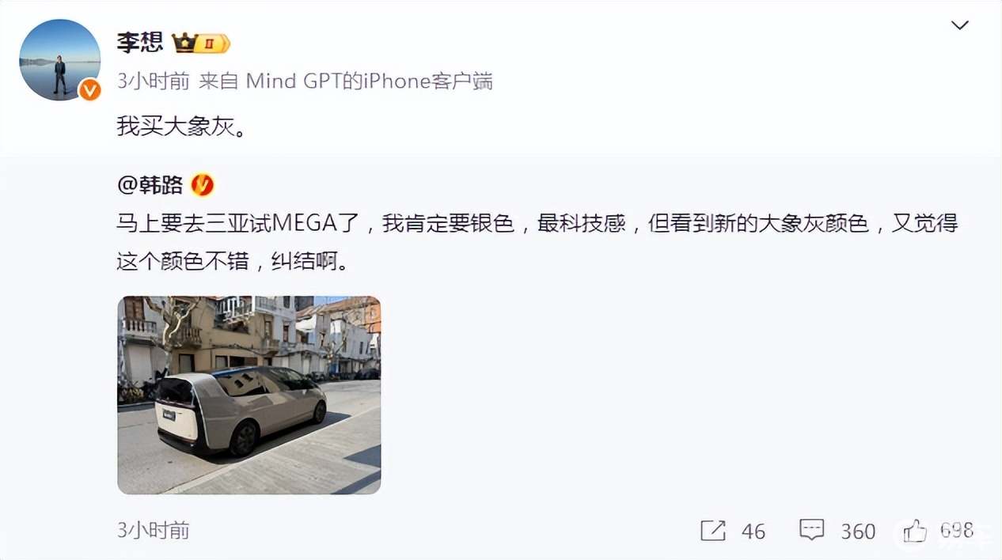Open the 李想 username link

click(140, 43)
